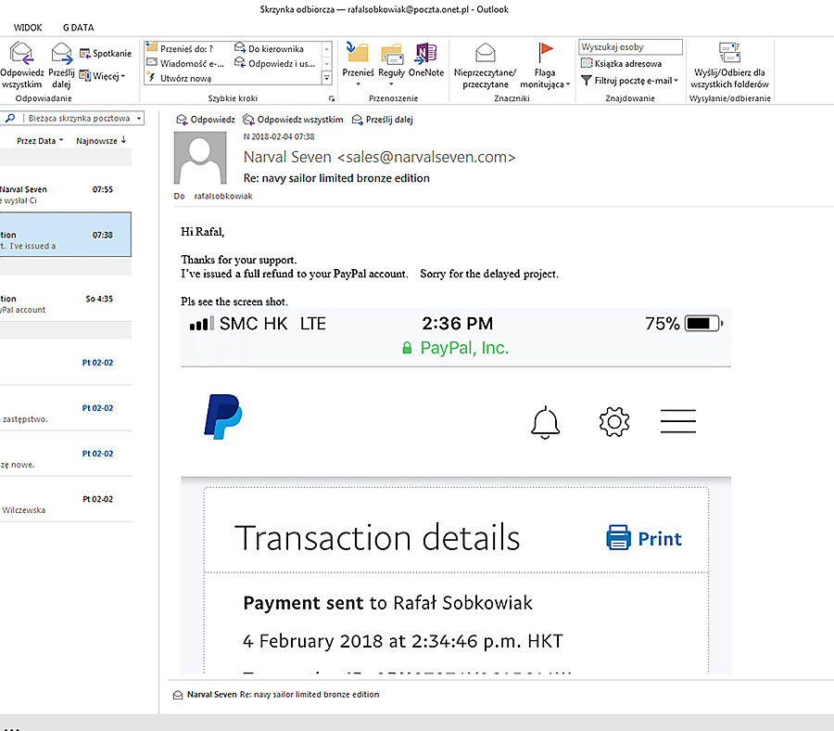The image size is (834, 731).
Task: Open the G DATA ribbon tab
Action: [x=78, y=28]
